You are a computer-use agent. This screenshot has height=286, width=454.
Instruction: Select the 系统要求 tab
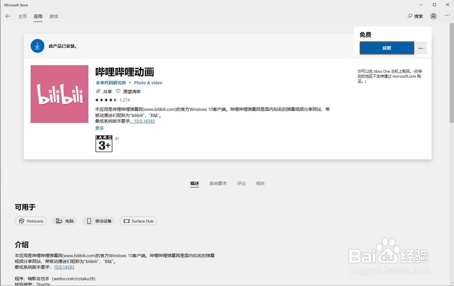tap(218, 183)
